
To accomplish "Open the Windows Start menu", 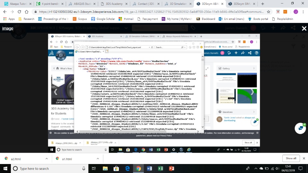I will coord(5,169).
